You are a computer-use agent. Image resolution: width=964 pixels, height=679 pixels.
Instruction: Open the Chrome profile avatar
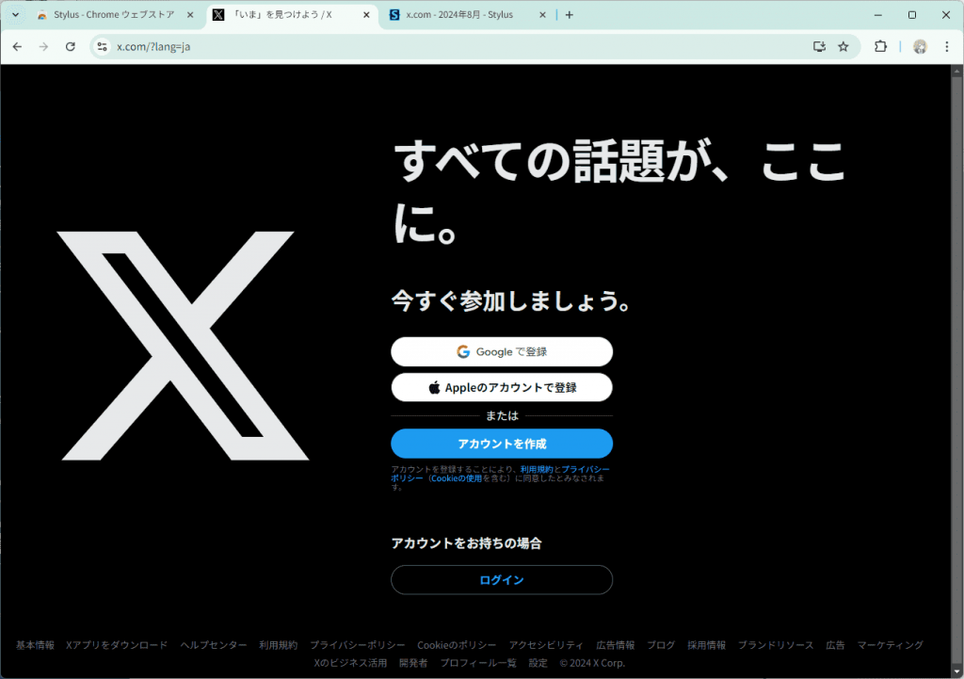(x=920, y=47)
